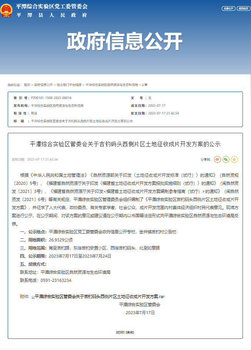Click 联系地址 line
The width and height of the screenshot is (251, 350).
65,272
